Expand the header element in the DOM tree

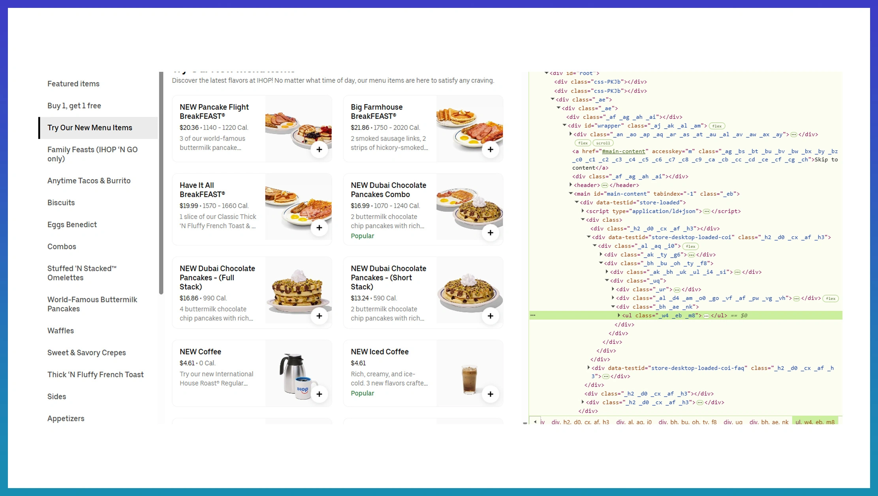click(571, 185)
